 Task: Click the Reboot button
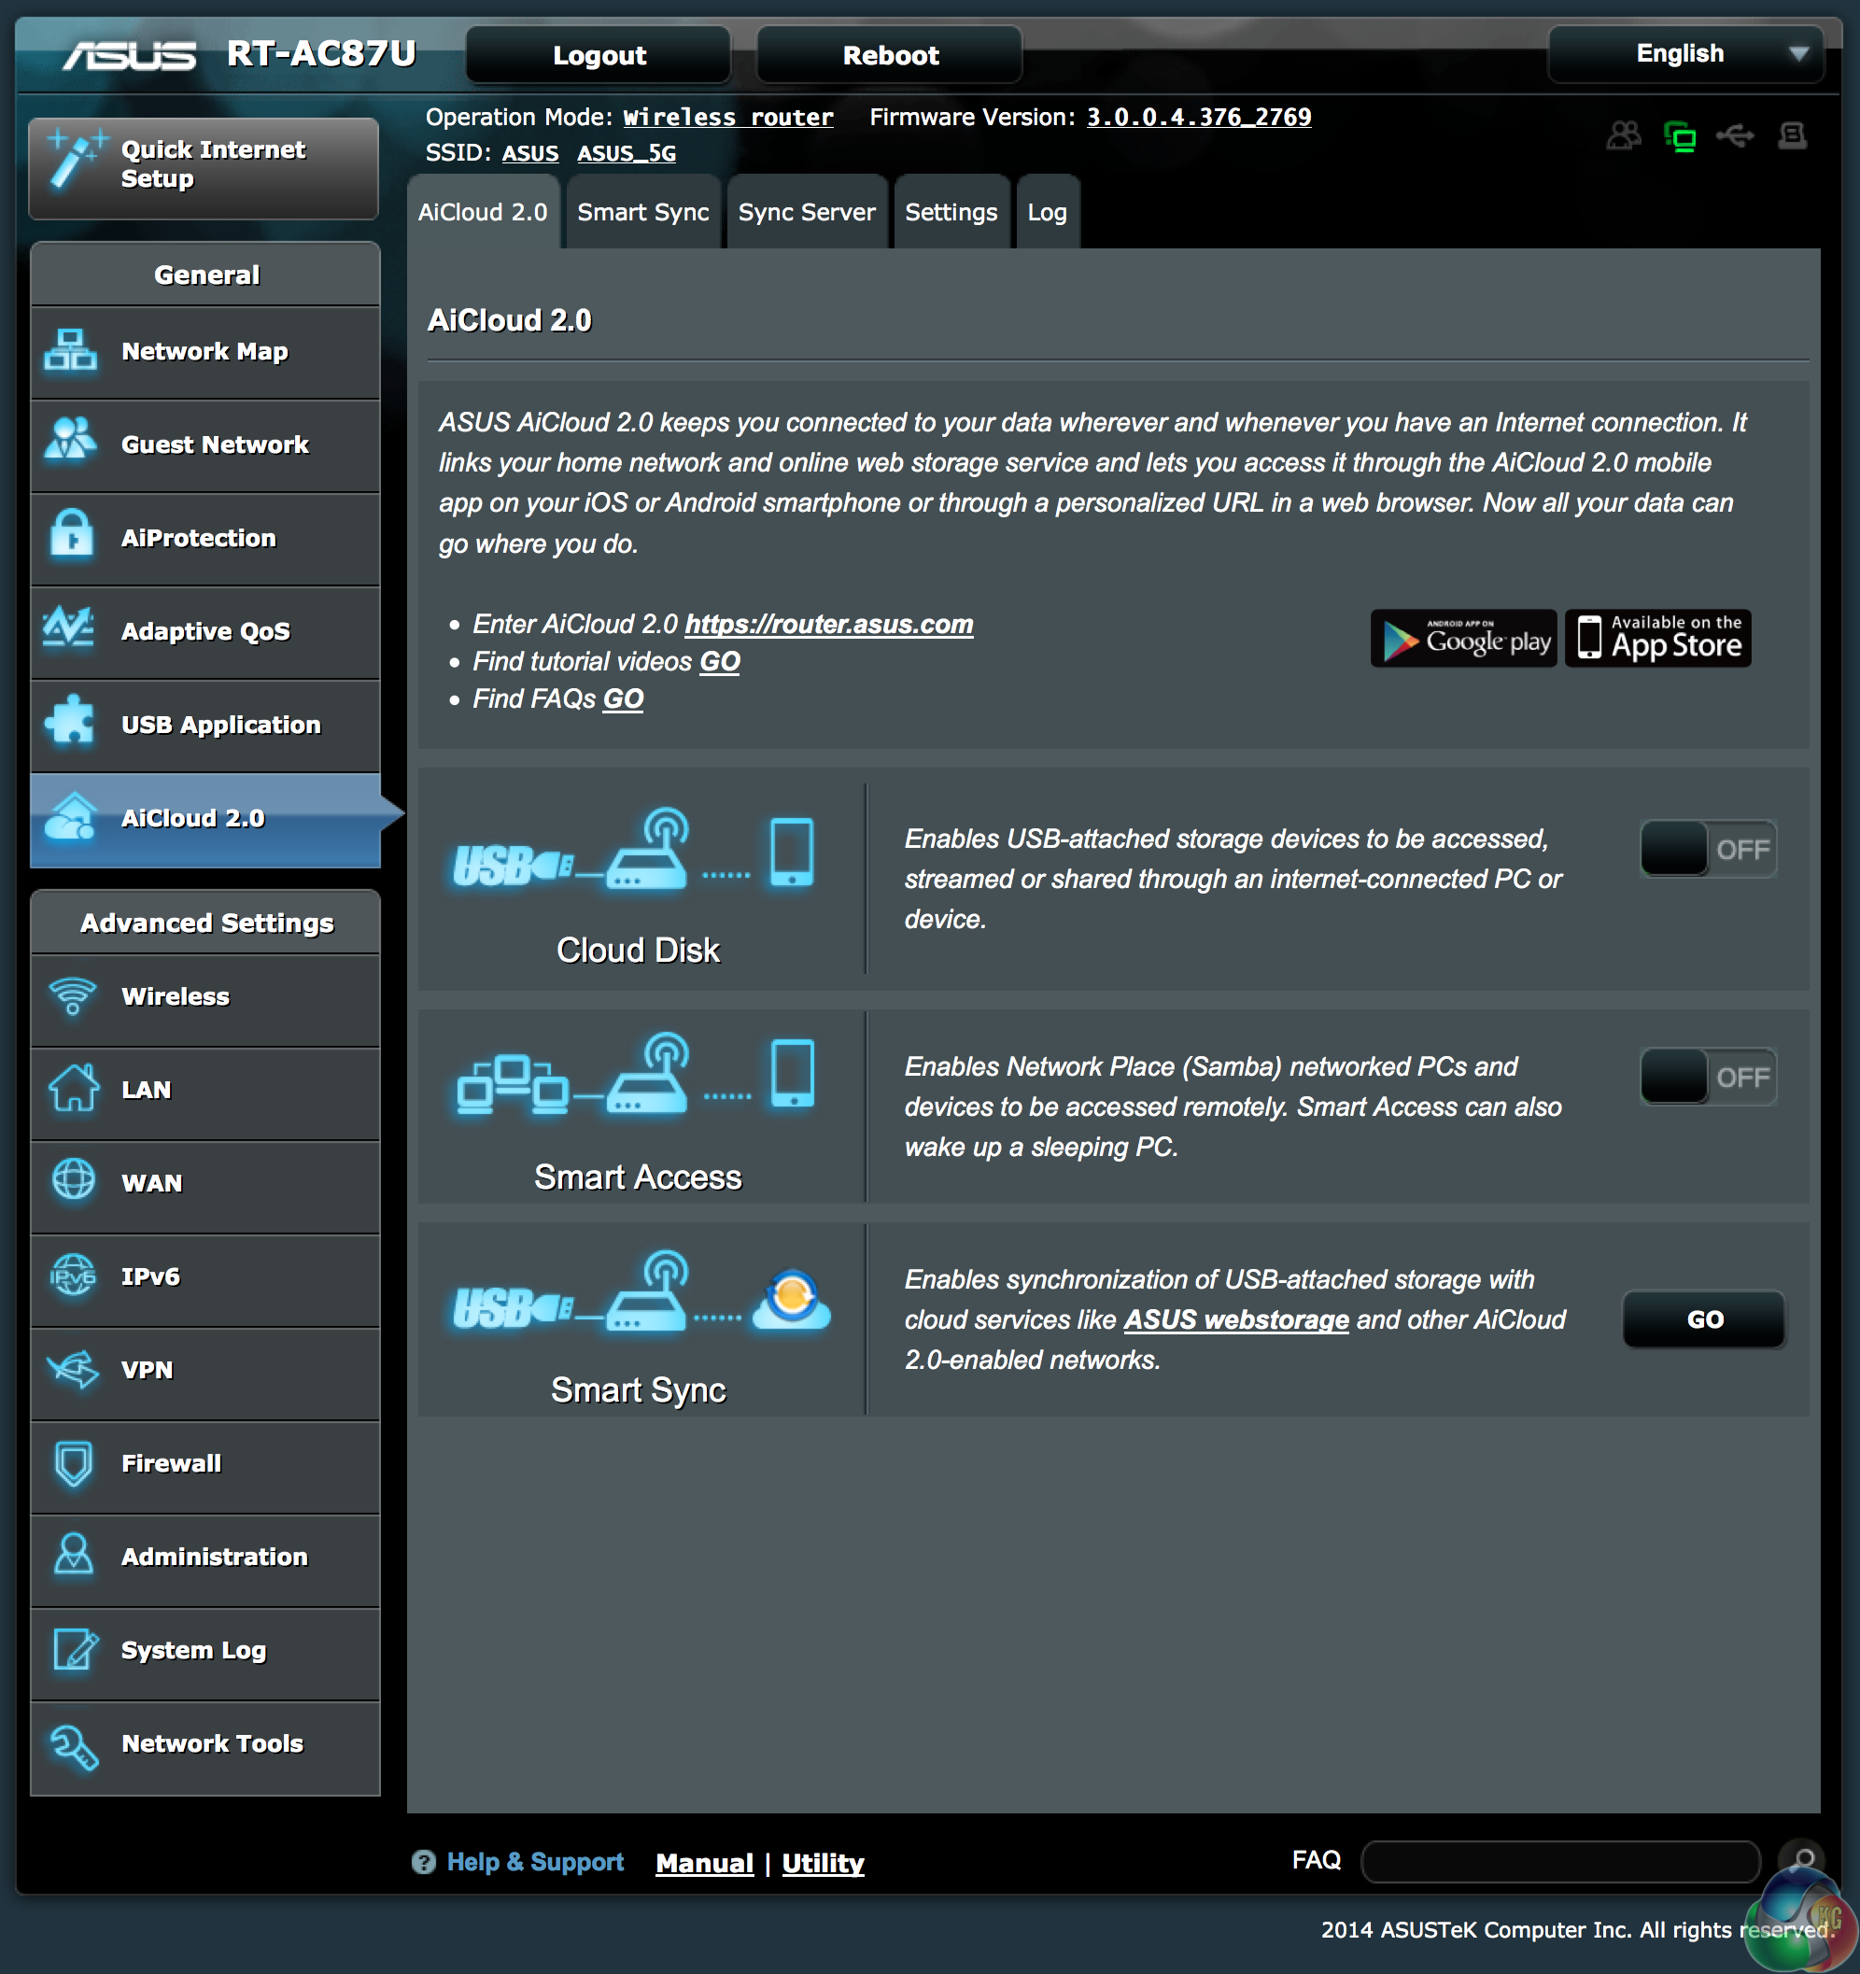(890, 56)
